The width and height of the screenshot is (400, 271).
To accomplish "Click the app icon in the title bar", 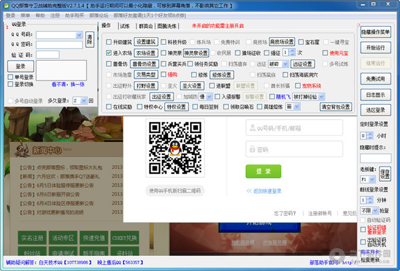I will pyautogui.click(x=6, y=5).
